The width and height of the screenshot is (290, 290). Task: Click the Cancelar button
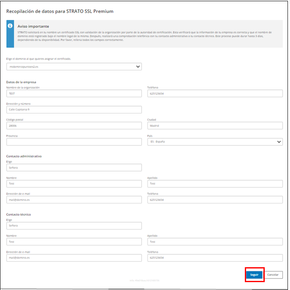273,275
